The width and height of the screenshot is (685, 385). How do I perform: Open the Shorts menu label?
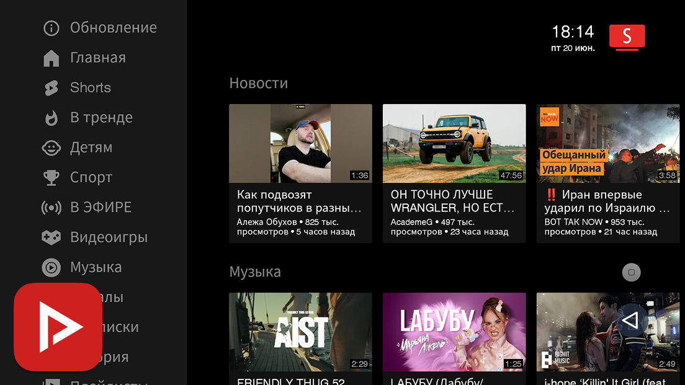(x=91, y=88)
